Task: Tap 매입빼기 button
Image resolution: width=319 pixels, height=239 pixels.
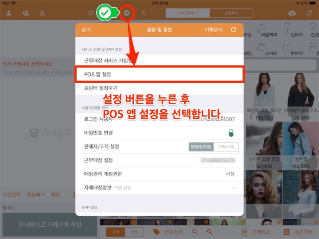Action: click(36, 195)
